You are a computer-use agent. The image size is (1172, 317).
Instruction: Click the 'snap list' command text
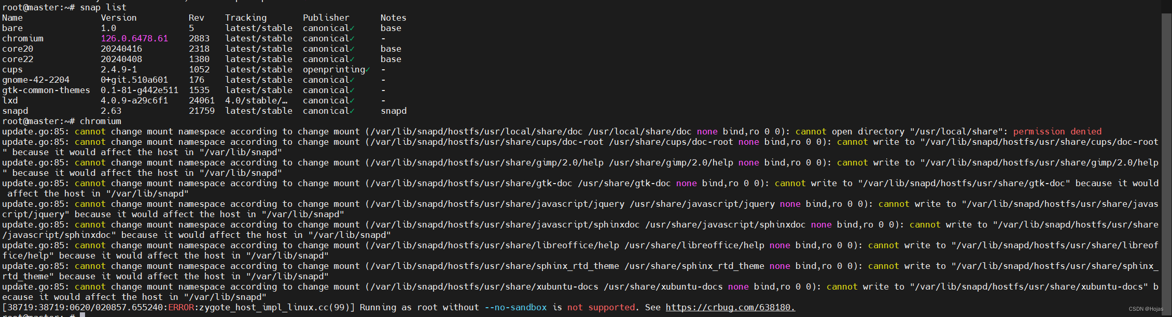103,8
